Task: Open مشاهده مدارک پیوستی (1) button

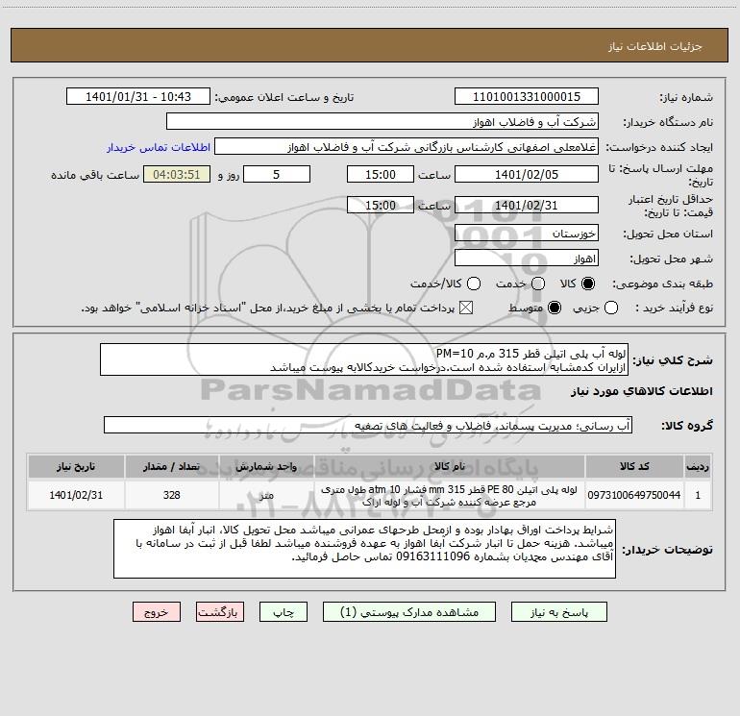Action: [x=409, y=611]
